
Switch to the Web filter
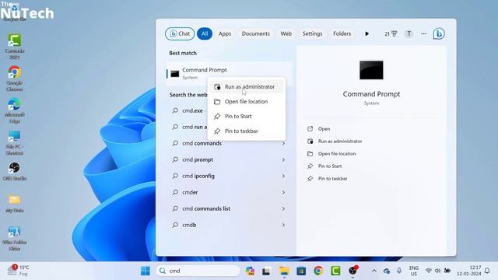pos(286,33)
